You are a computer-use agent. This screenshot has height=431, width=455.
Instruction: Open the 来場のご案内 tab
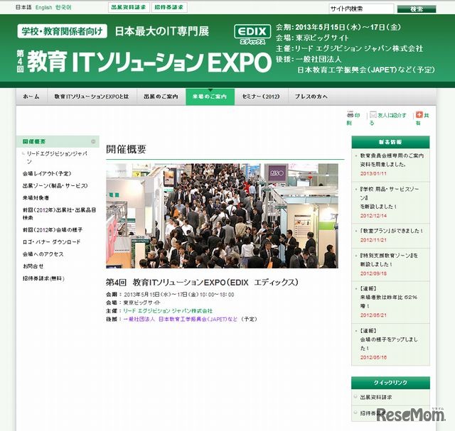(210, 97)
